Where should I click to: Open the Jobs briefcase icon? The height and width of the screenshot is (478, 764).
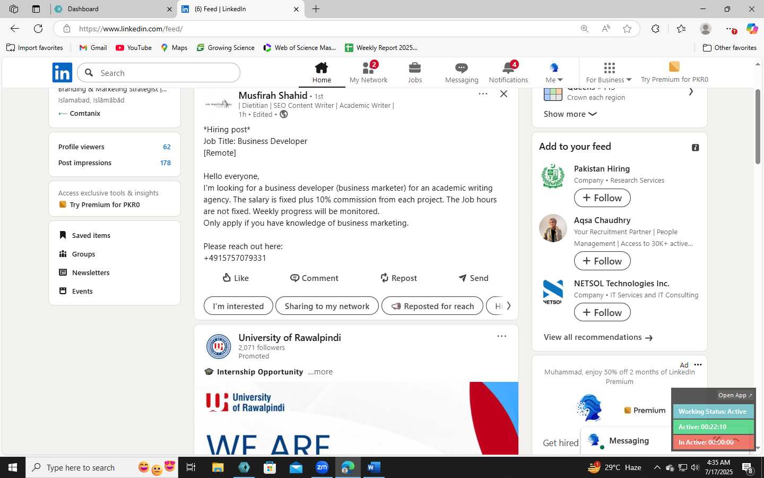tap(415, 68)
